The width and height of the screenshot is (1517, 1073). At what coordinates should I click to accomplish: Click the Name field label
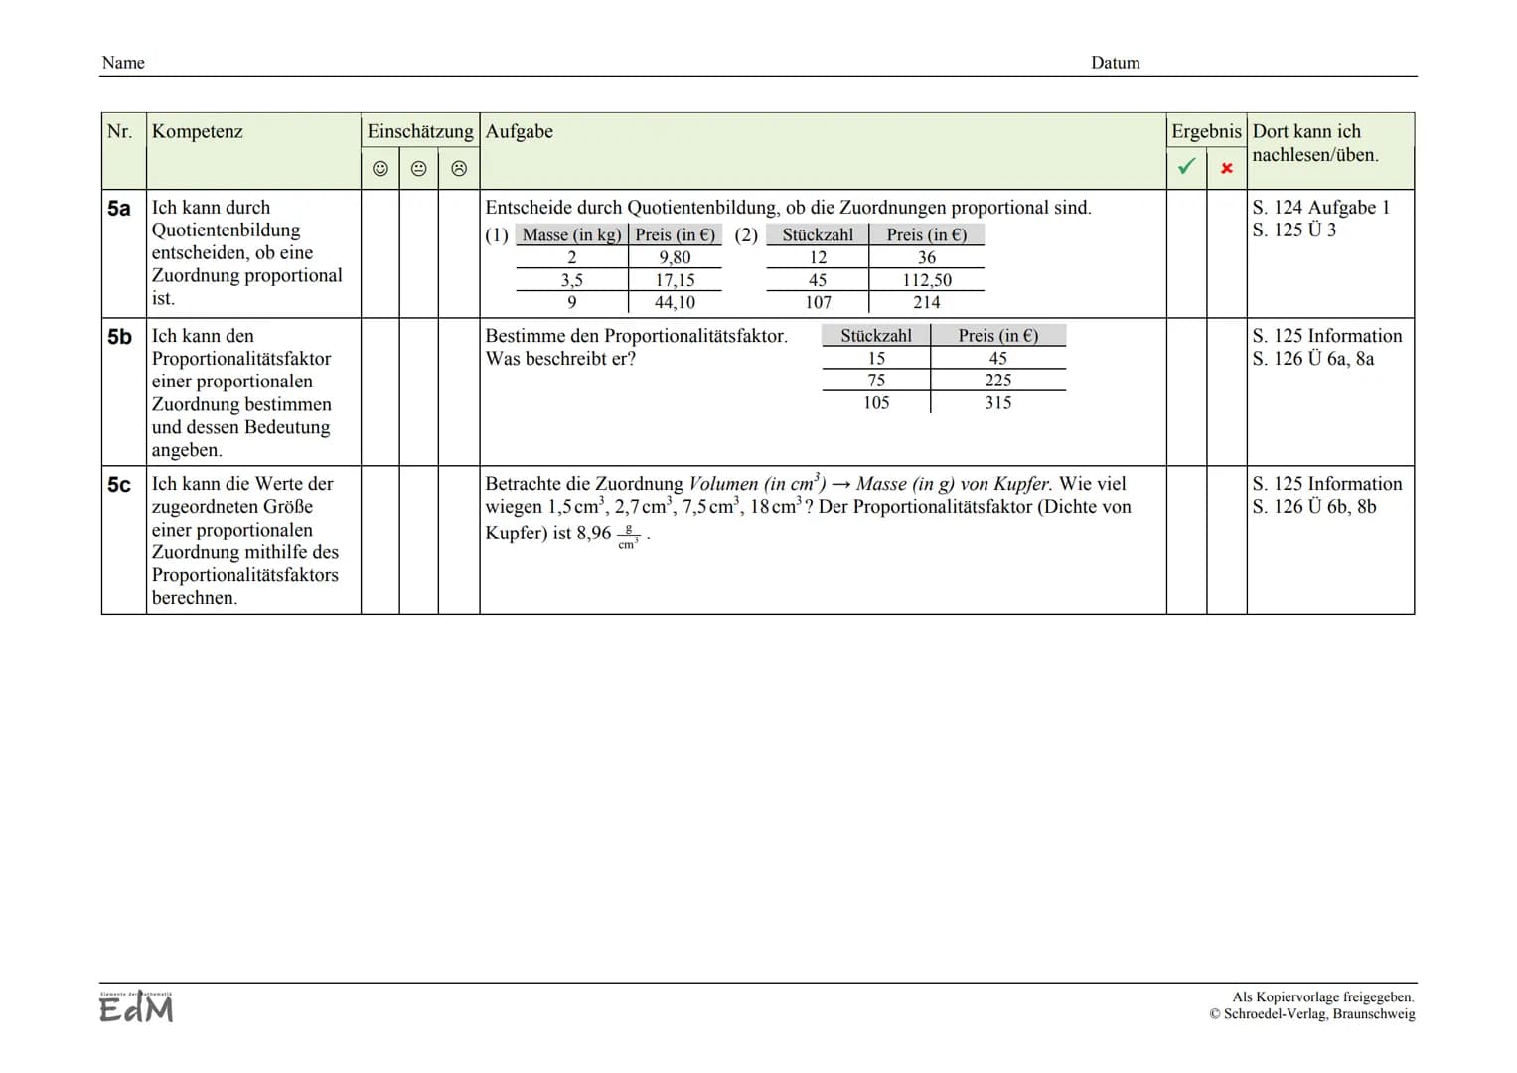[x=123, y=63]
